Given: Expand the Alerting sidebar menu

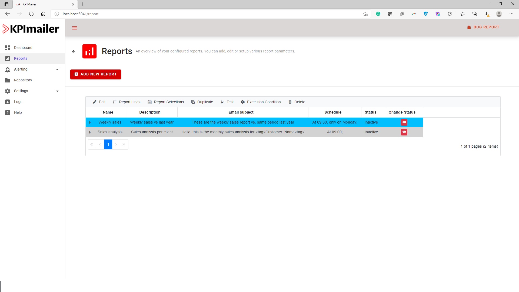Looking at the screenshot, I should [x=57, y=69].
